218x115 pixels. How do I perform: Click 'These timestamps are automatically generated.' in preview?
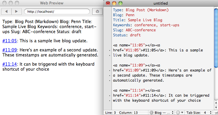tap(50, 55)
